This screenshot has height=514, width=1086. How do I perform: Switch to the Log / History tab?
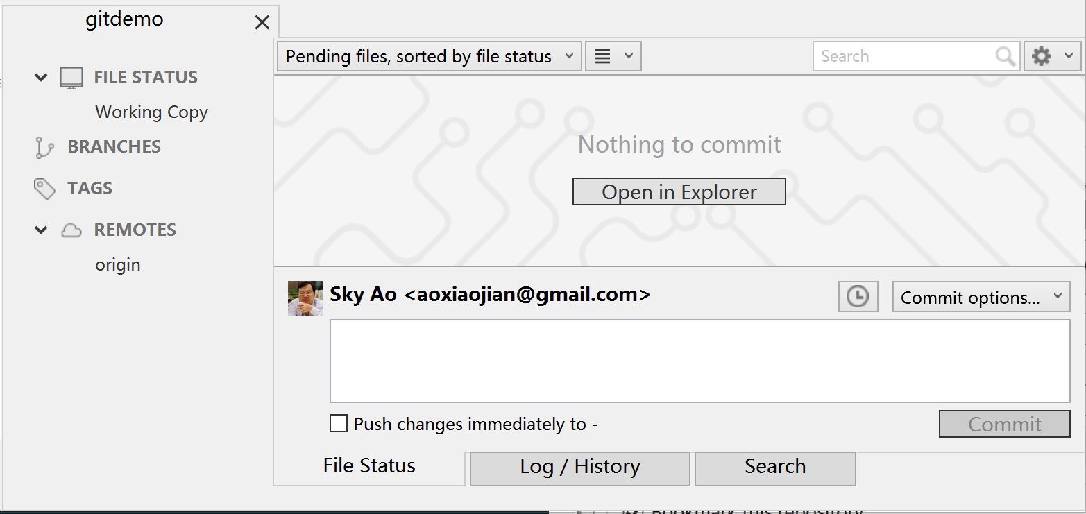579,467
